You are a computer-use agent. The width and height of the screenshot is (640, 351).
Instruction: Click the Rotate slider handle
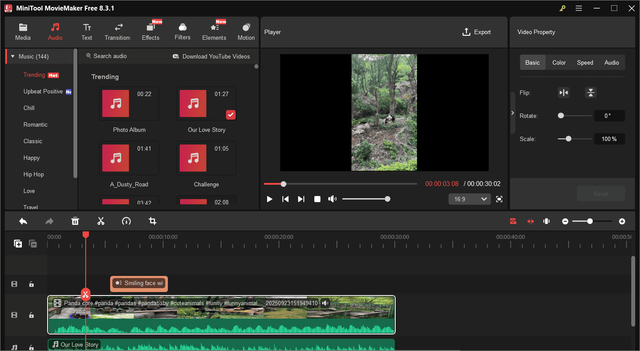[561, 116]
